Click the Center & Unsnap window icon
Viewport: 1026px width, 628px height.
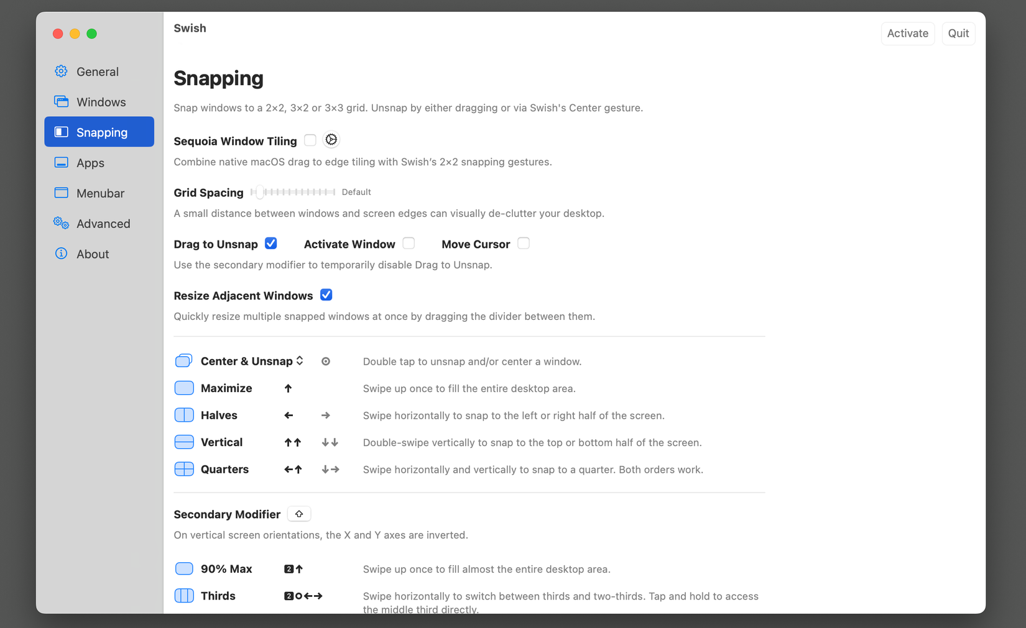[184, 360]
